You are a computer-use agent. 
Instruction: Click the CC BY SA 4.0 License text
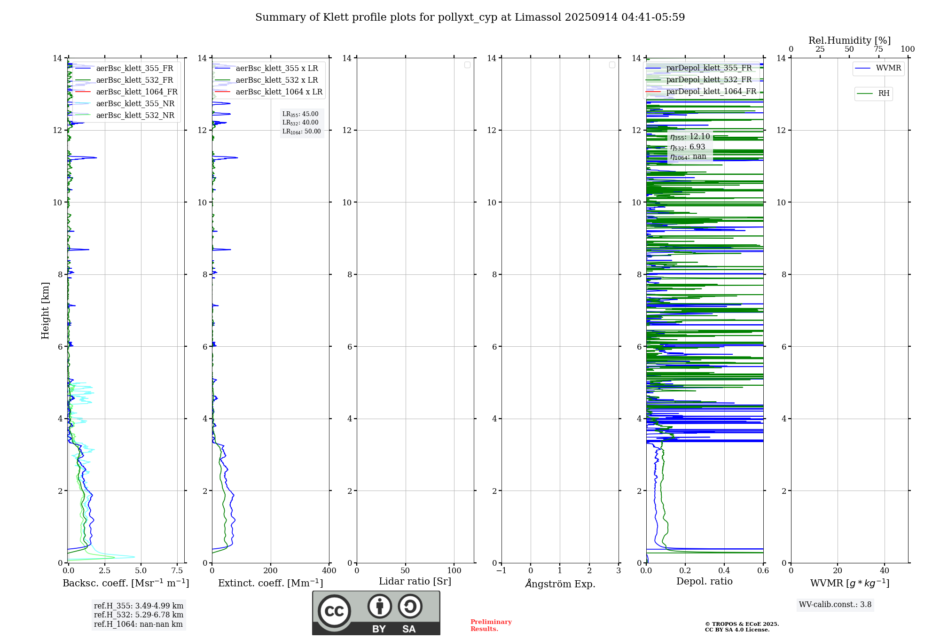(737, 630)
